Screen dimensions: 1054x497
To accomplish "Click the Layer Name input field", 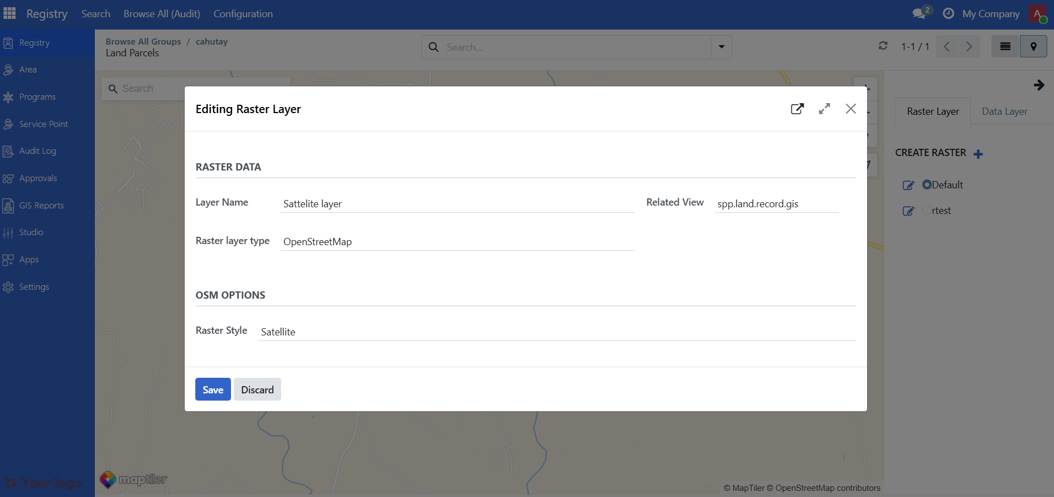I will [458, 204].
